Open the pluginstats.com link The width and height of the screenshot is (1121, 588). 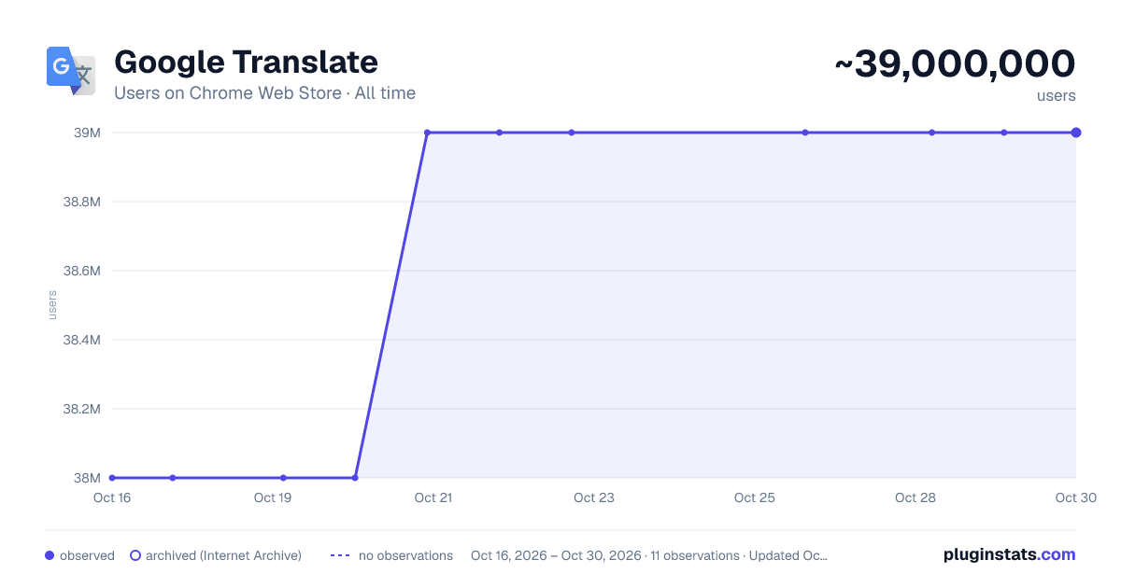coord(1010,554)
